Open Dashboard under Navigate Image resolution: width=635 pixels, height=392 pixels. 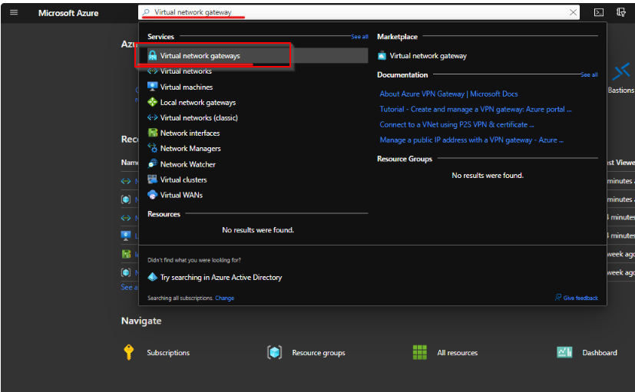point(600,353)
